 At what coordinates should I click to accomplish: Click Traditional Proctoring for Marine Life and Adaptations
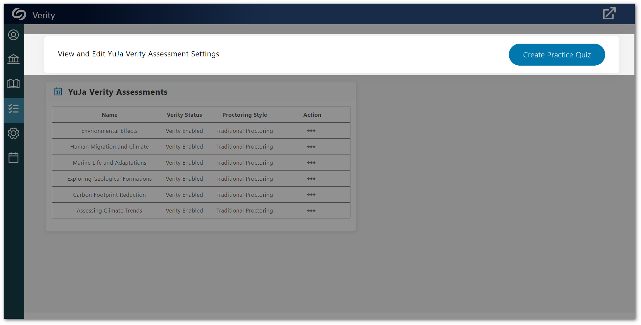pos(244,162)
